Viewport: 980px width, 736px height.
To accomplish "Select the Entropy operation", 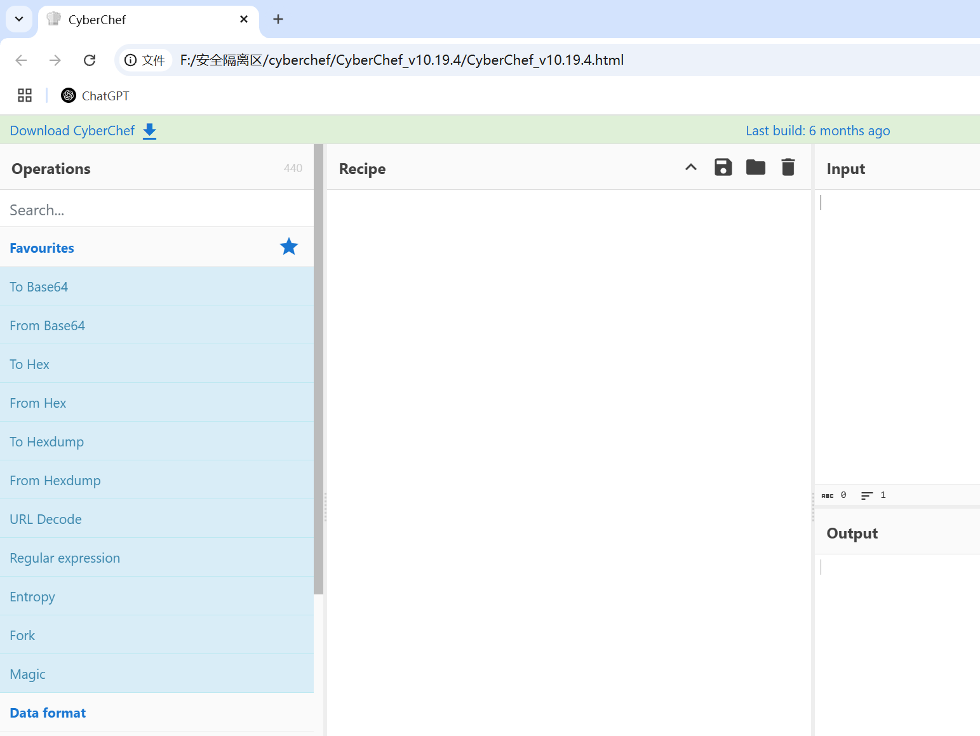I will [x=157, y=596].
